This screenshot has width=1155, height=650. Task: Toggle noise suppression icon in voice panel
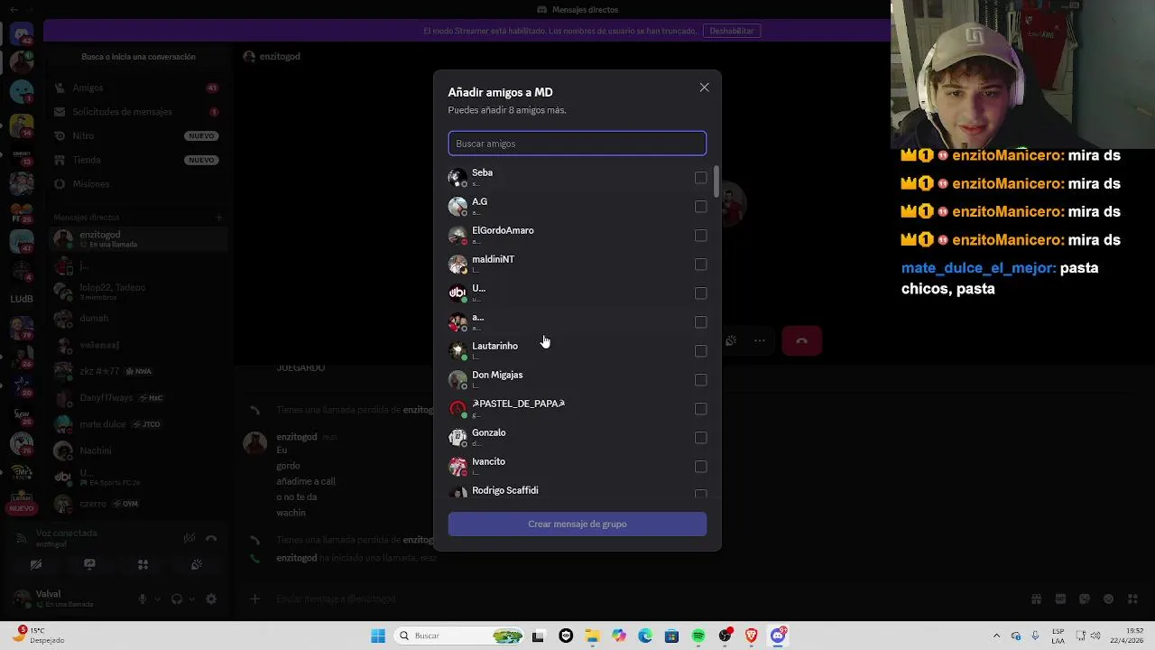(189, 539)
